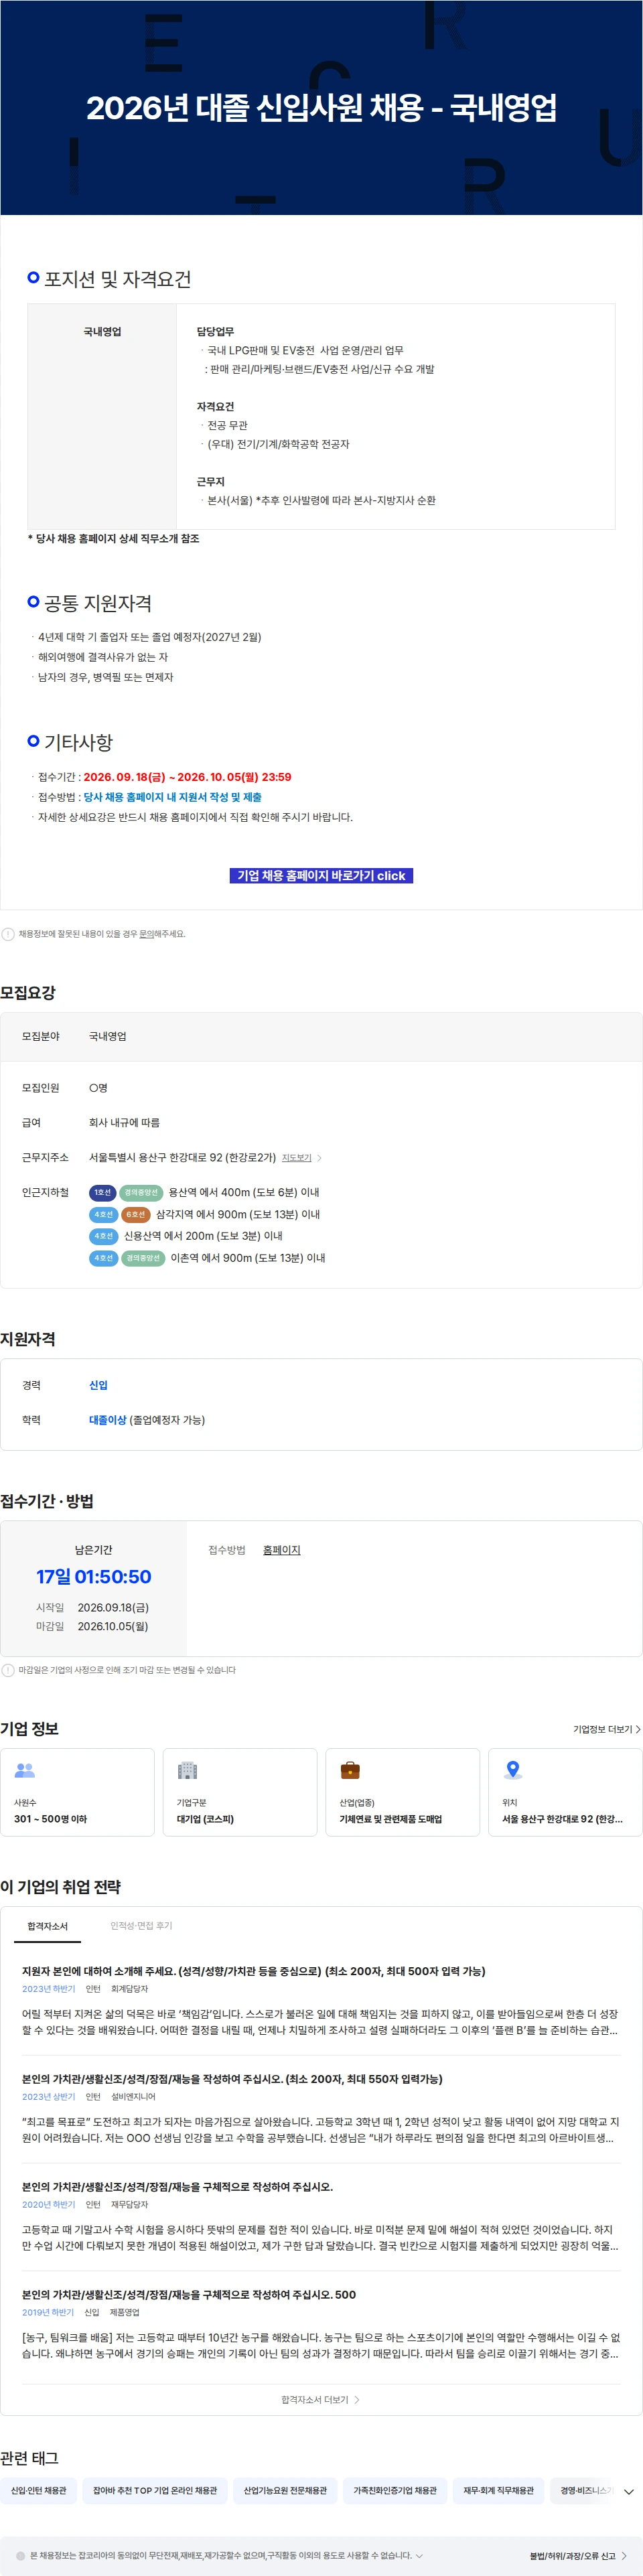Click the building icon for 기업구분
643x2576 pixels.
point(187,1769)
